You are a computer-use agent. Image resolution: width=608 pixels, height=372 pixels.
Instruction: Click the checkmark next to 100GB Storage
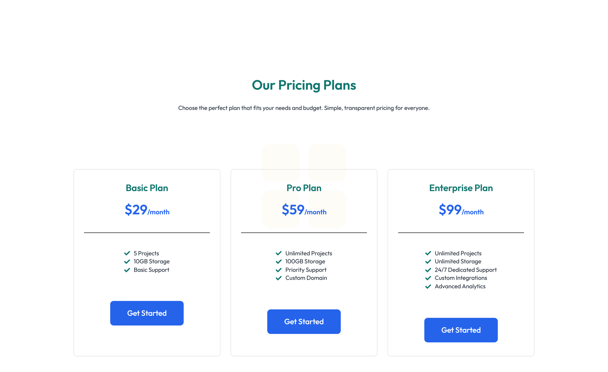click(278, 261)
